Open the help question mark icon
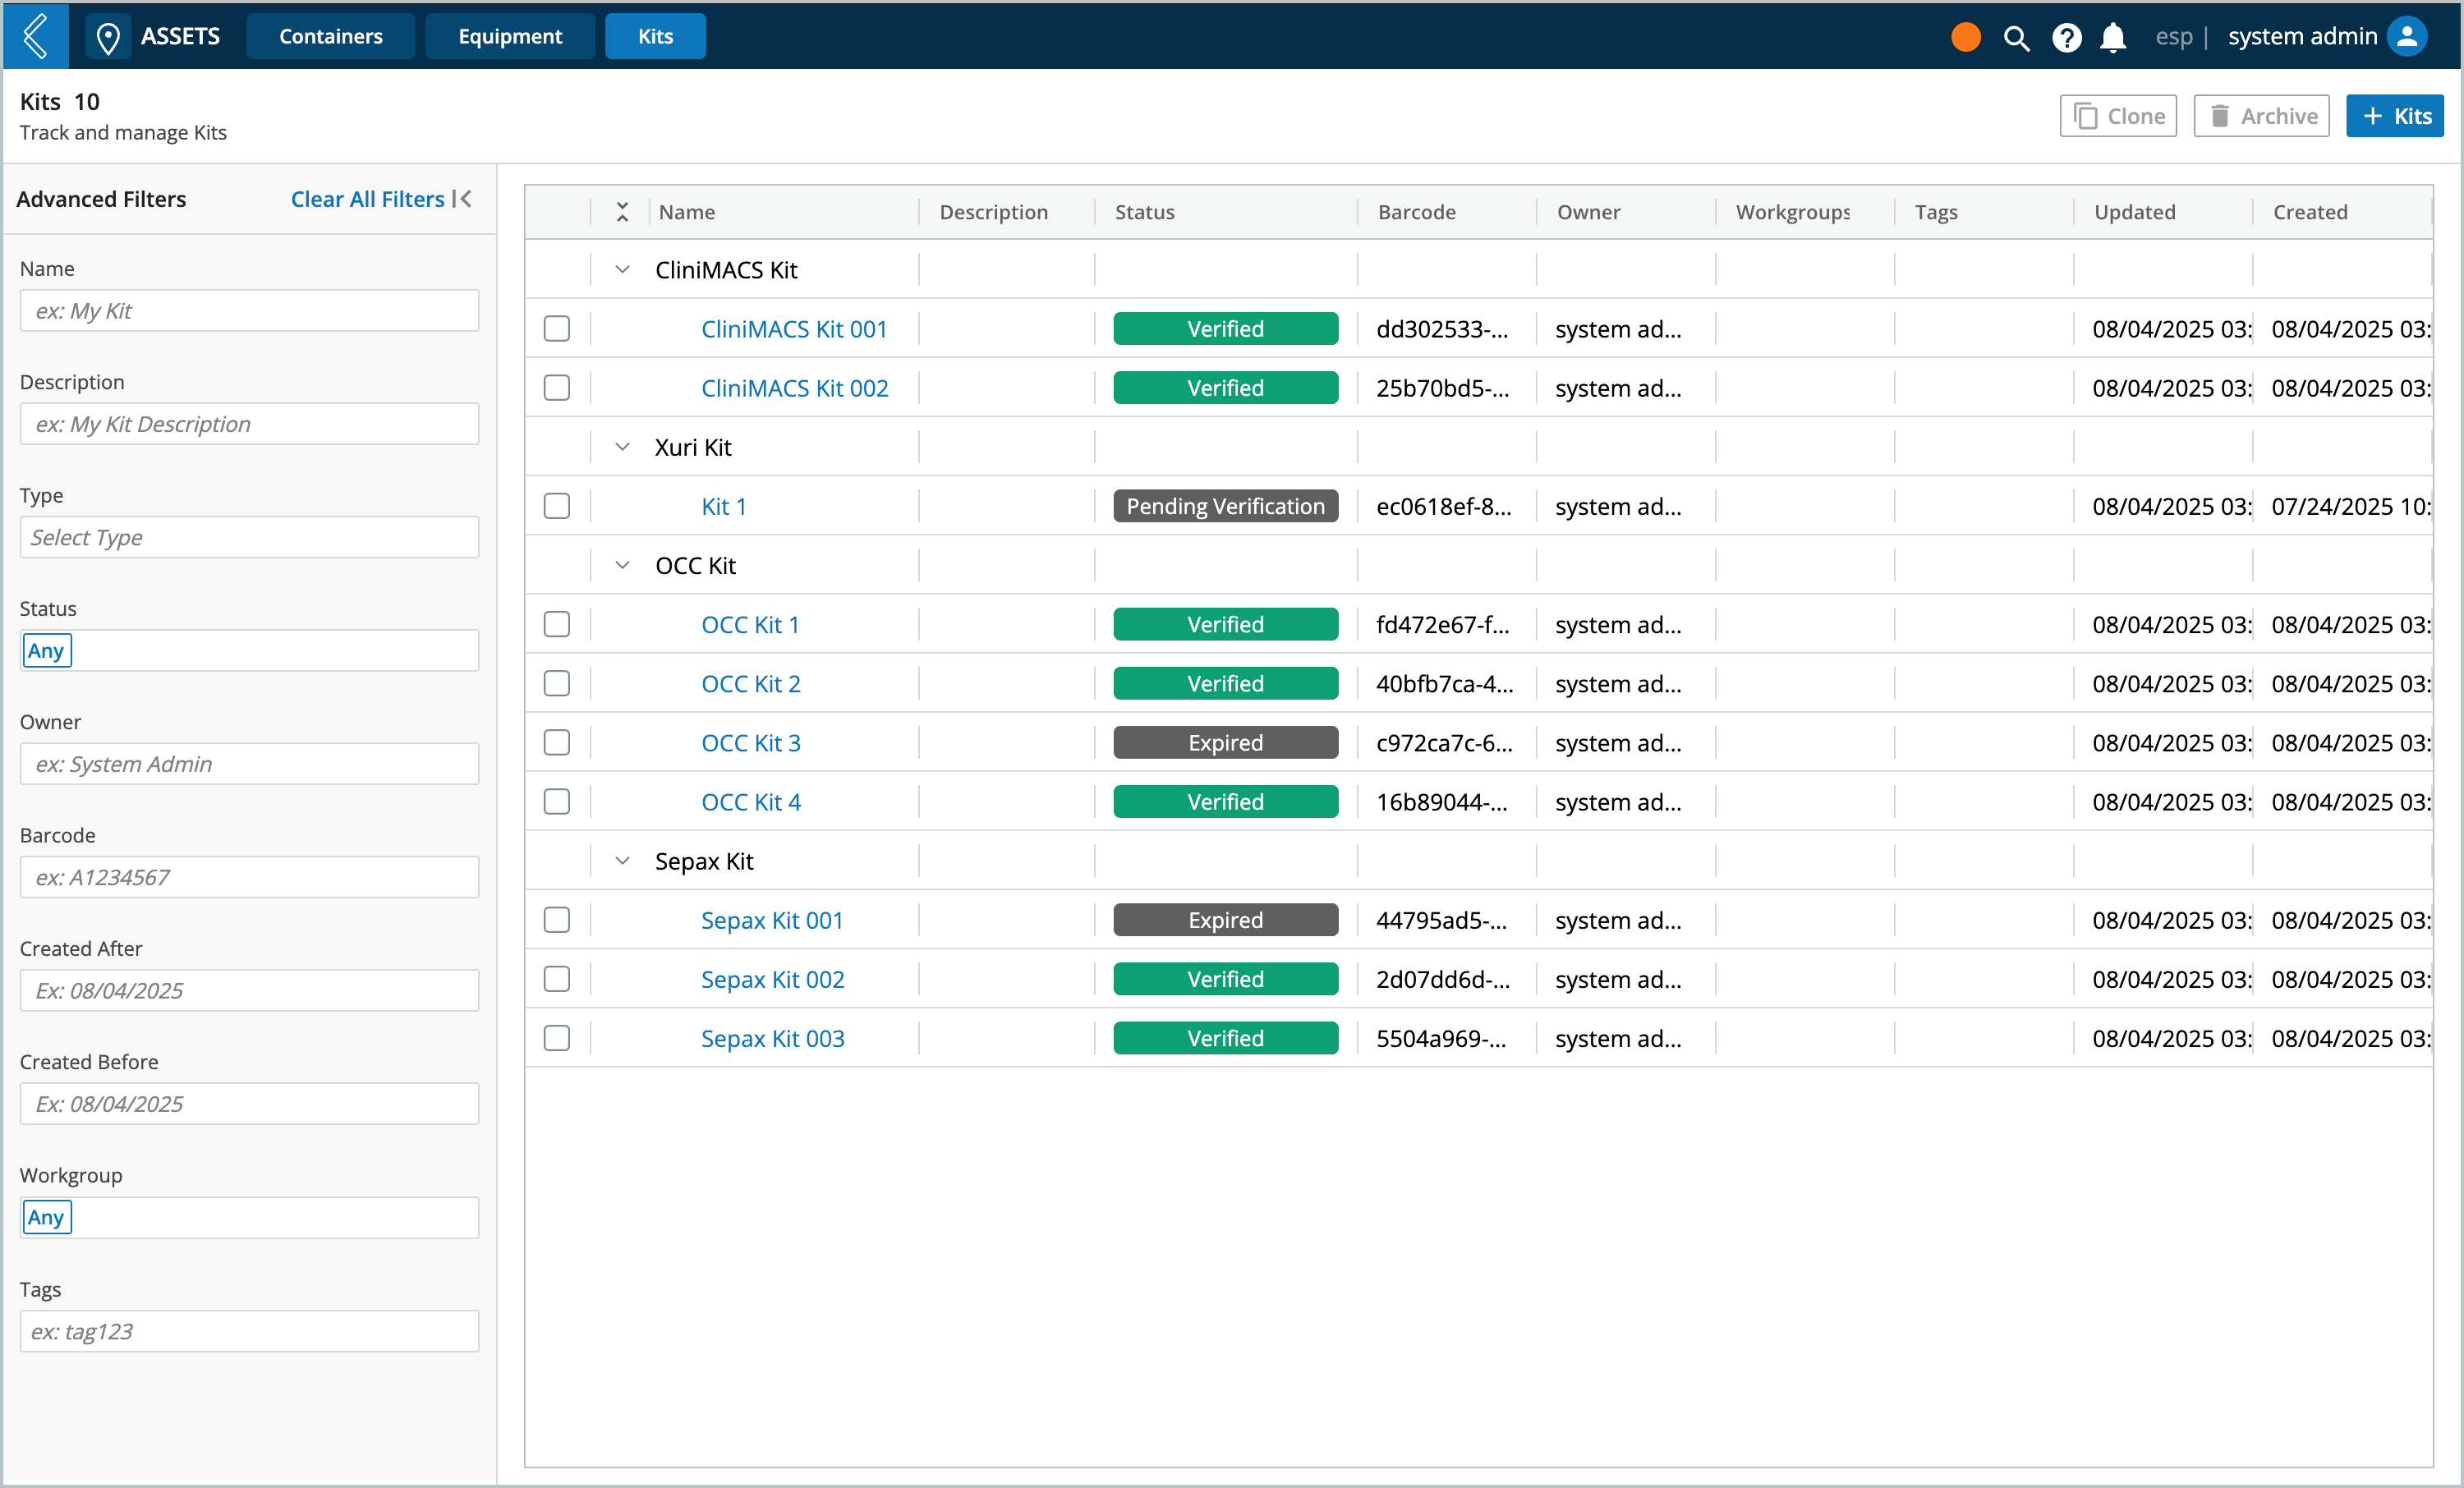 coord(2066,38)
